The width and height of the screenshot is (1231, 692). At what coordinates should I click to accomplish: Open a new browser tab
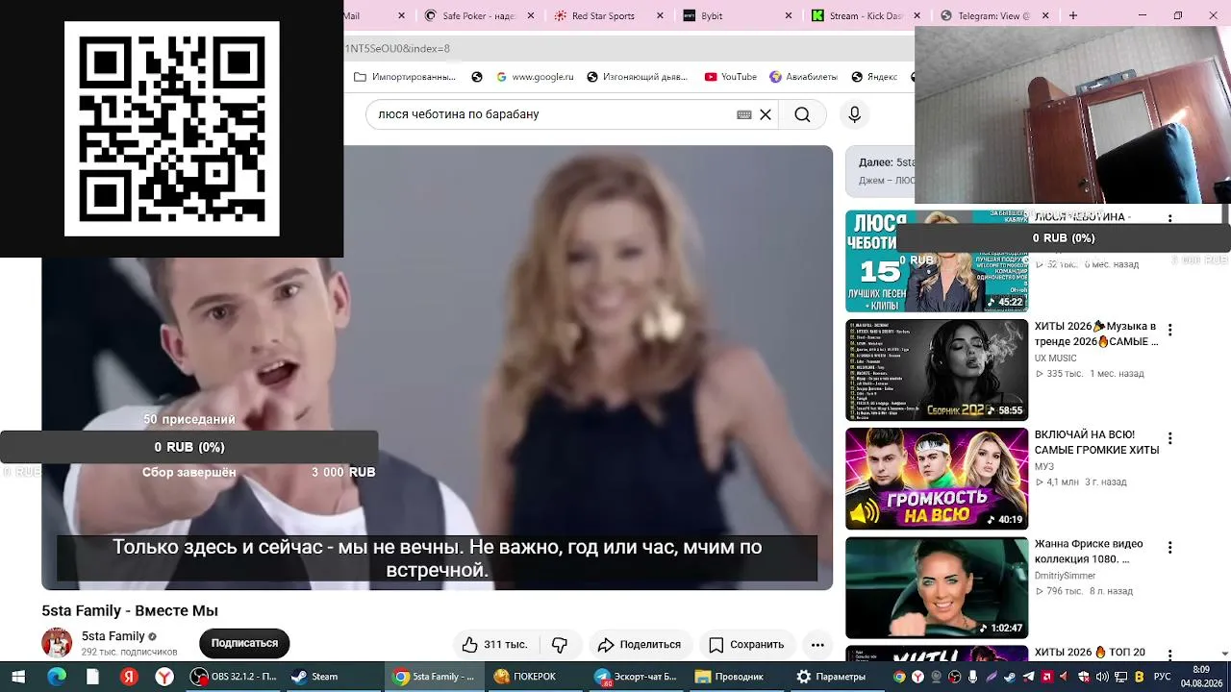point(1073,15)
